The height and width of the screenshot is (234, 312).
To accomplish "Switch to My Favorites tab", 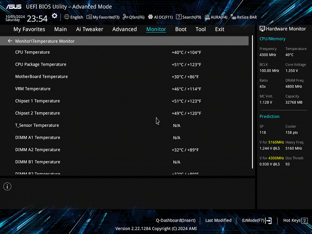I will pos(29,29).
